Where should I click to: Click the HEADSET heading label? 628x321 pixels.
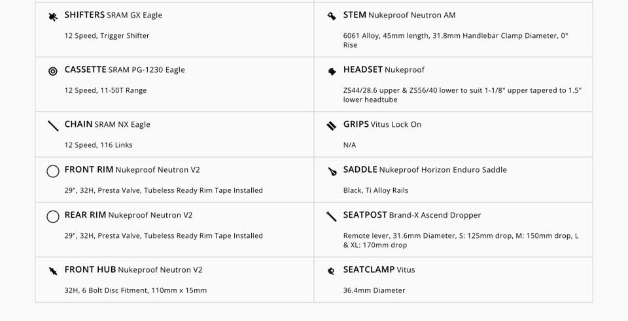[x=362, y=70]
